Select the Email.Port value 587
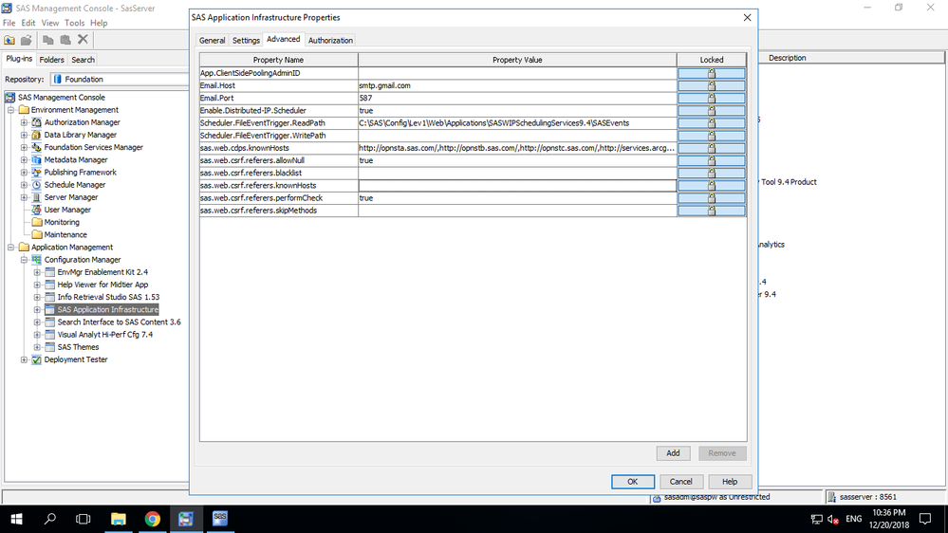 pos(365,98)
